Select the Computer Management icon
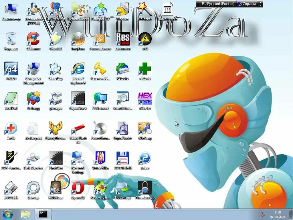This screenshot has height=220, width=293. [33, 73]
